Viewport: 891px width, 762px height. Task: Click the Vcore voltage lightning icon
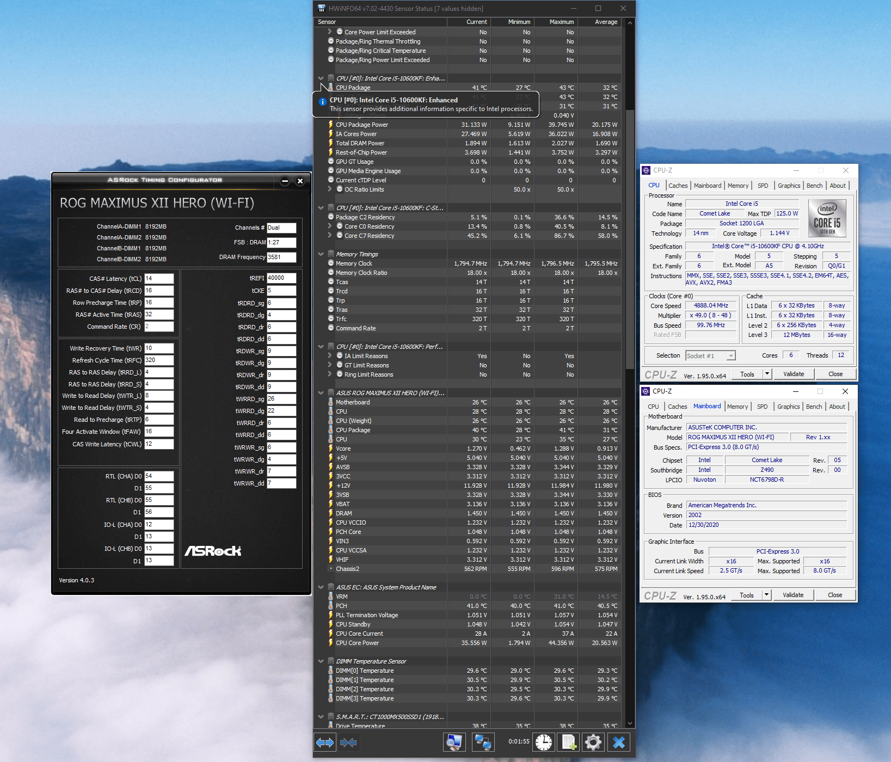pyautogui.click(x=330, y=448)
